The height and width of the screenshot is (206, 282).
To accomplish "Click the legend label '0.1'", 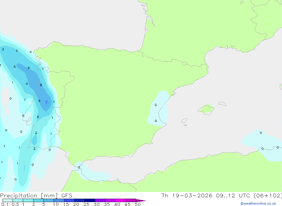I will [5, 204].
